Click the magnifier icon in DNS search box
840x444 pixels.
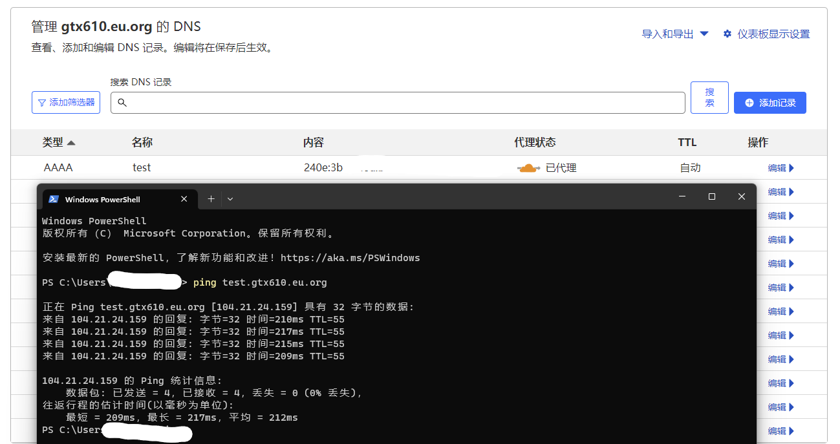pyautogui.click(x=122, y=103)
